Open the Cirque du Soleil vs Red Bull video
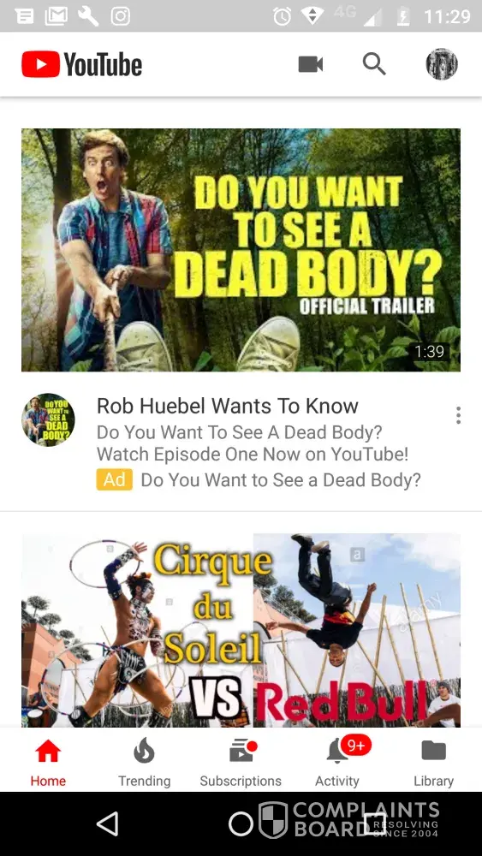This screenshot has height=856, width=482. tap(241, 630)
